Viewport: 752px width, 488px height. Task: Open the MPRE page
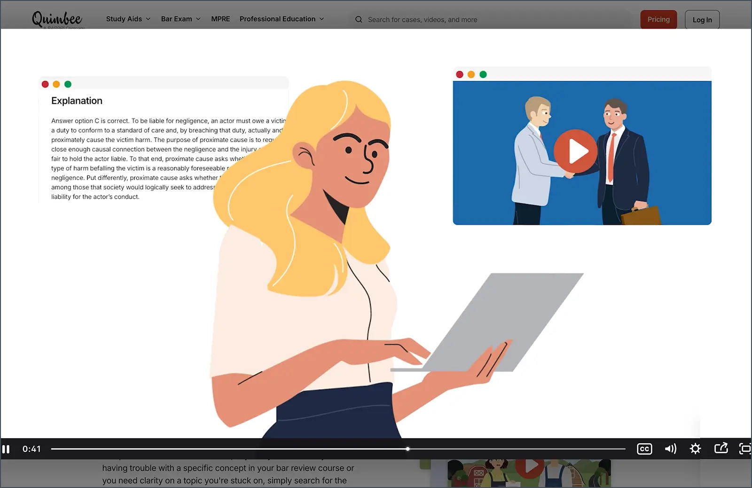click(220, 19)
